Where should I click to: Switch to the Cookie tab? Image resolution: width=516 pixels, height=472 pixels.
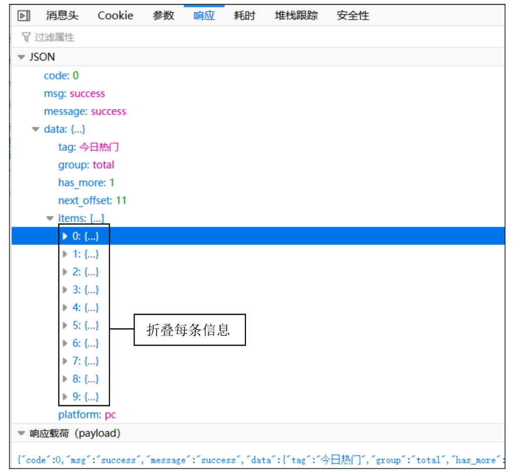[x=115, y=15]
